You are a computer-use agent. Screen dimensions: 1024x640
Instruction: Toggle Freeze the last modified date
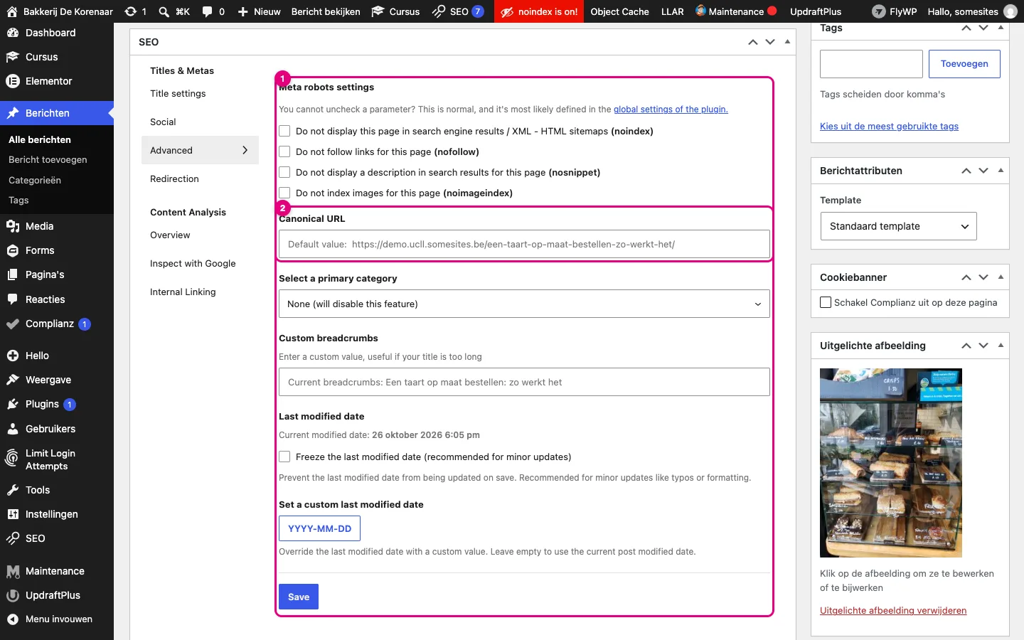[x=284, y=457]
